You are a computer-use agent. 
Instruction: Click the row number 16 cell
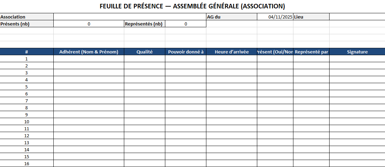[27, 164]
